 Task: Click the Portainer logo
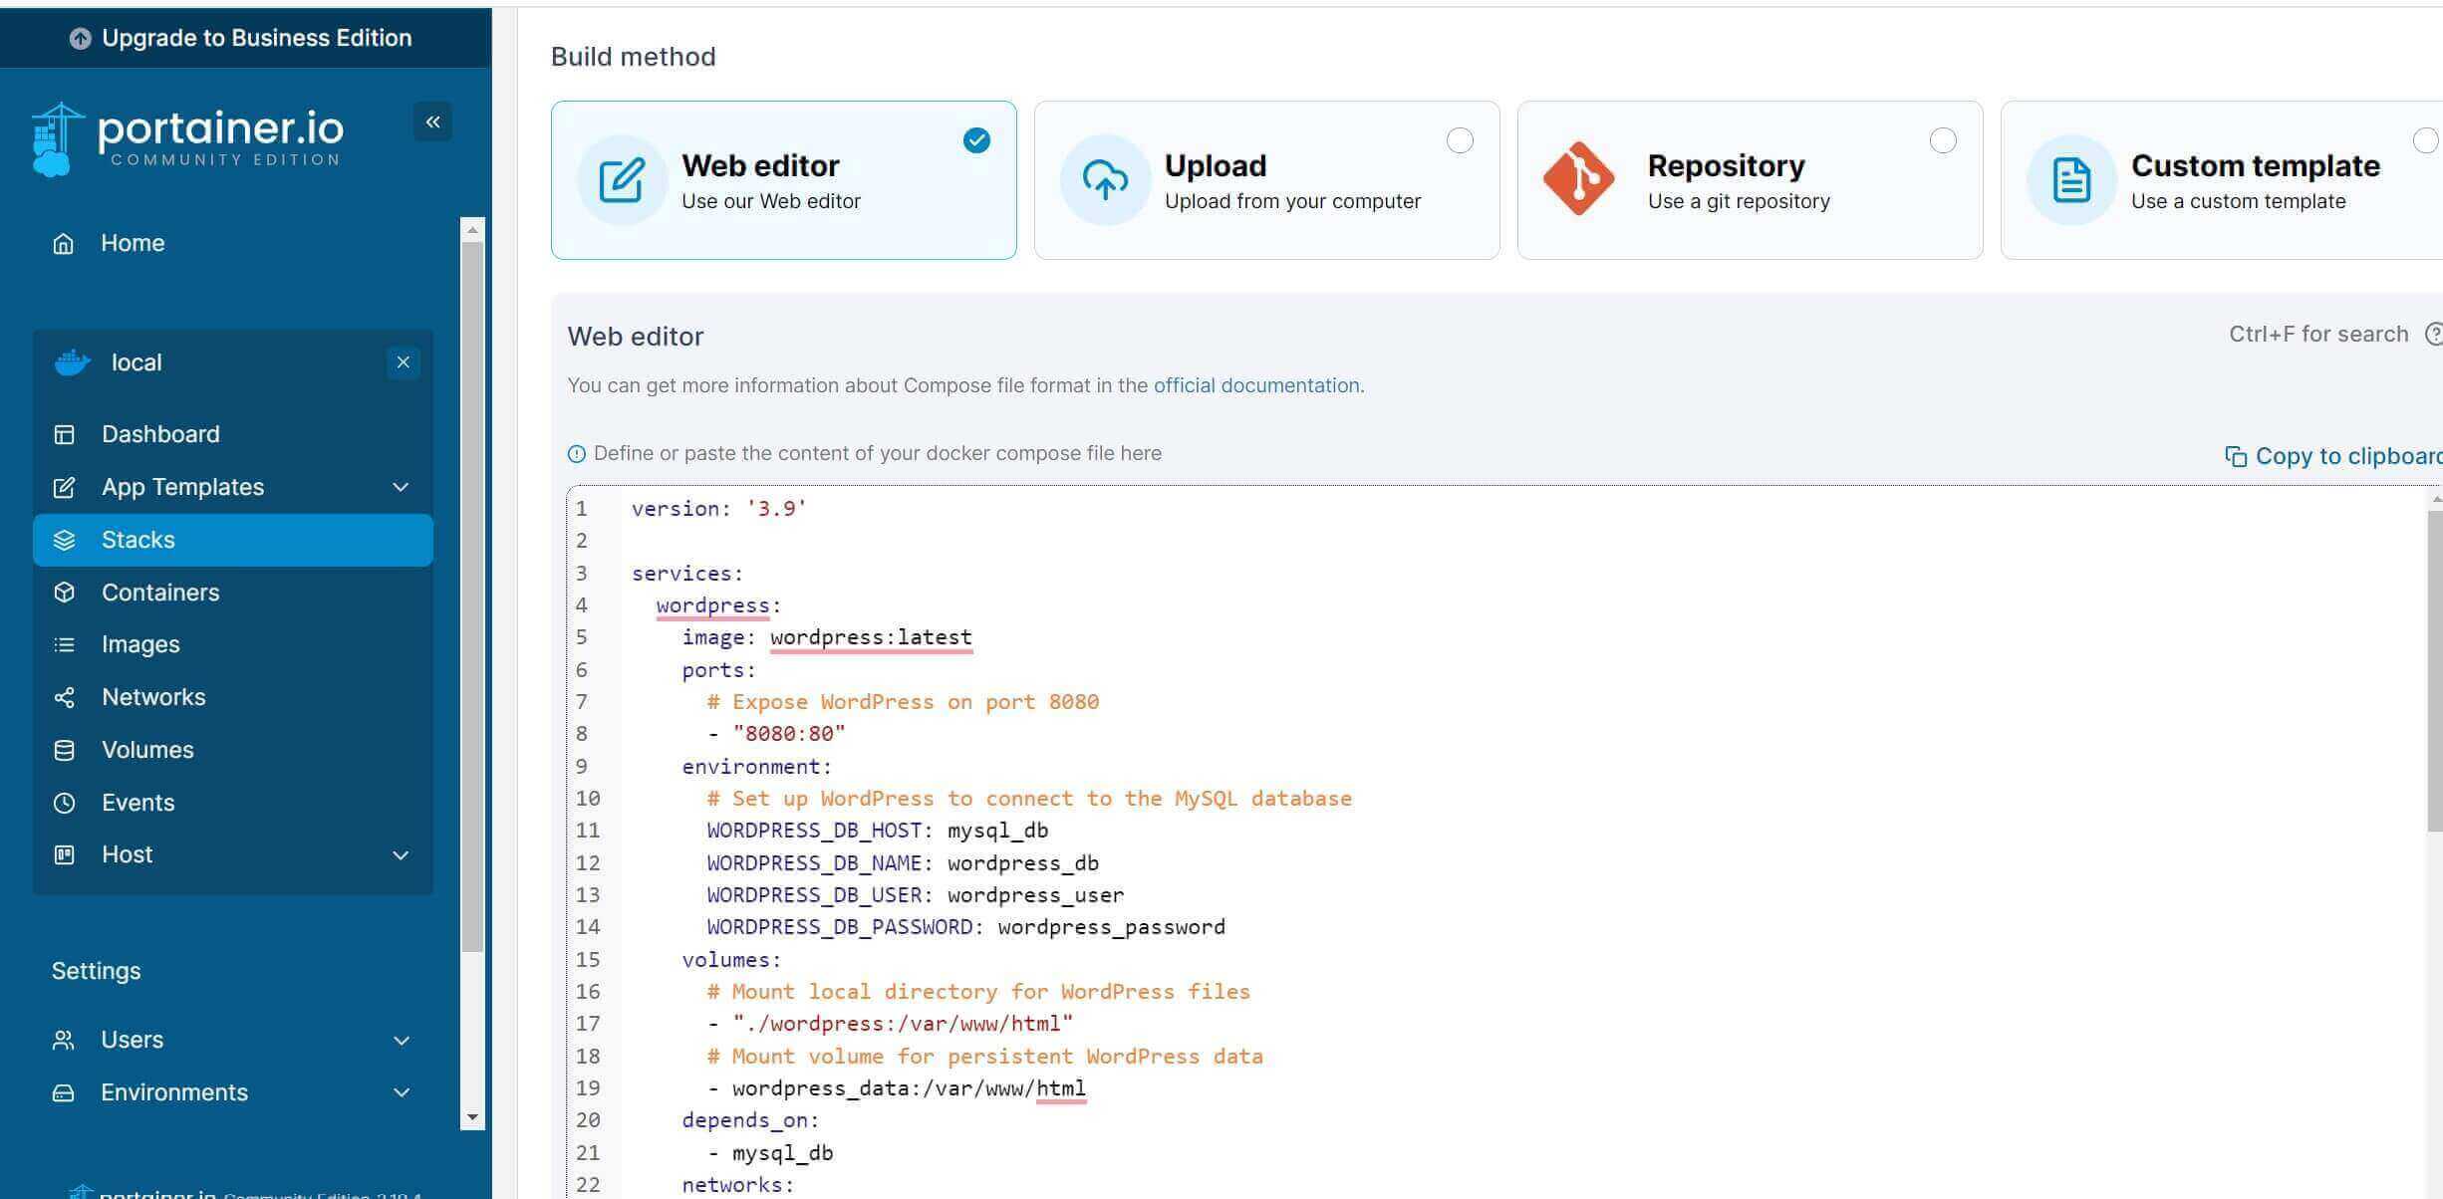tap(187, 138)
